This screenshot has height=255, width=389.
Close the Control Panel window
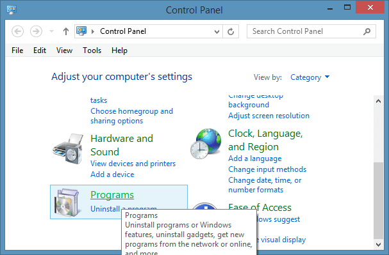pos(370,8)
